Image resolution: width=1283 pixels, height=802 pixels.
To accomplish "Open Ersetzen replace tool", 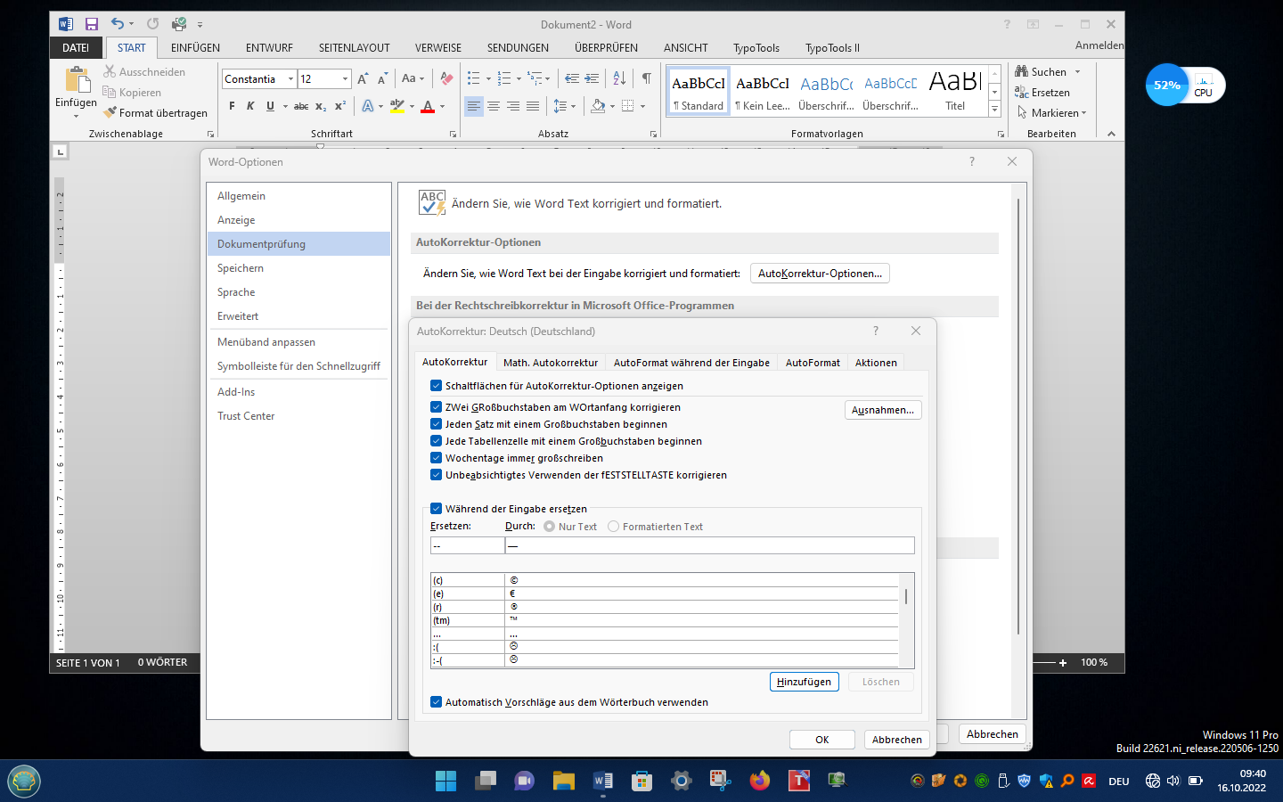I will tap(1042, 93).
